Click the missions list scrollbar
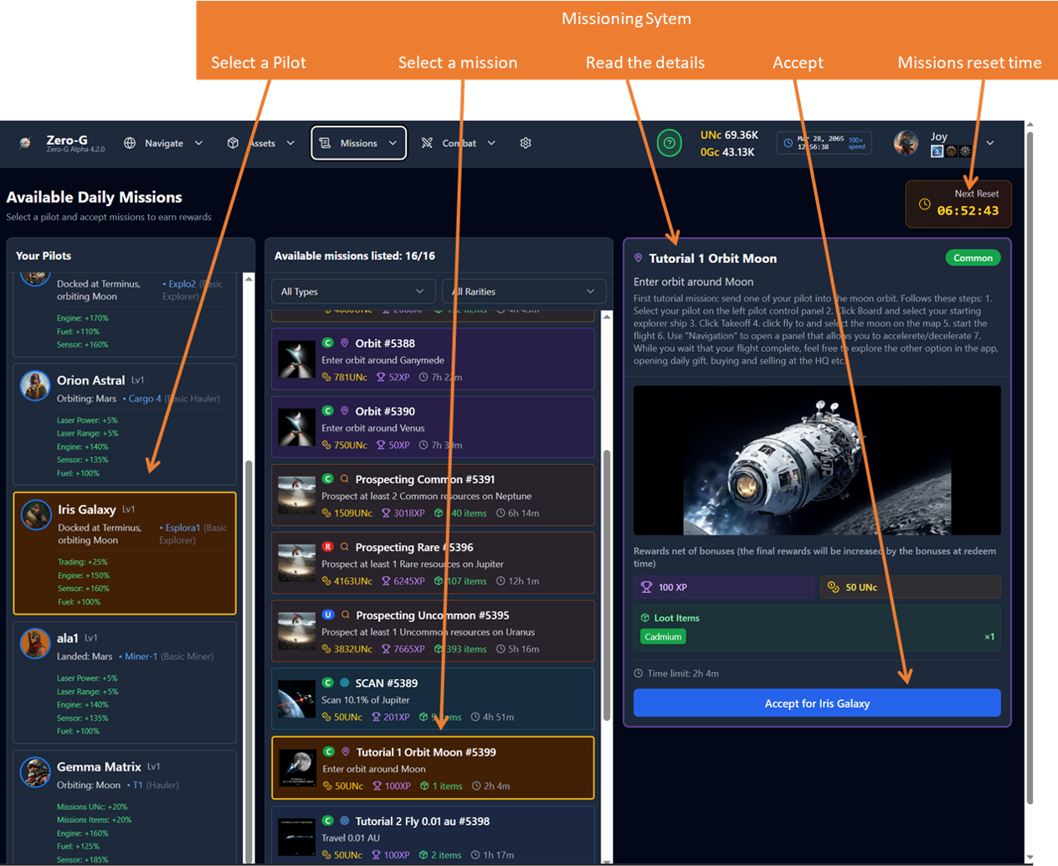 pyautogui.click(x=607, y=586)
